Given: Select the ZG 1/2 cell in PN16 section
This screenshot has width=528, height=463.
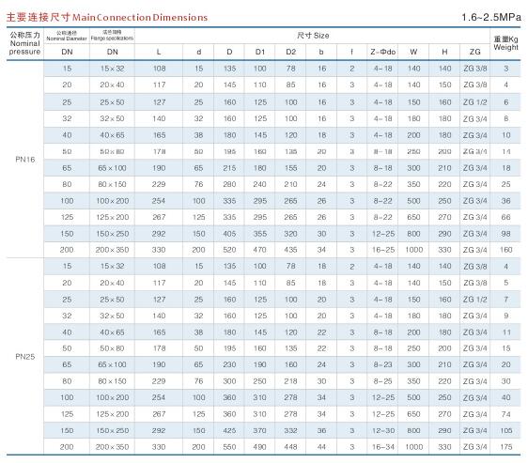Looking at the screenshot, I should coord(474,102).
